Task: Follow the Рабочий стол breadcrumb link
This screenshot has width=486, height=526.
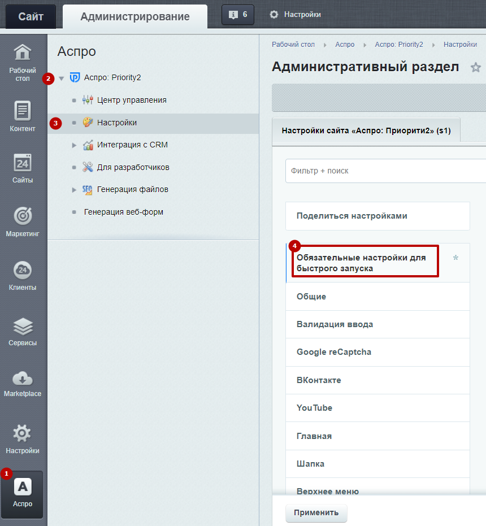Action: [293, 45]
